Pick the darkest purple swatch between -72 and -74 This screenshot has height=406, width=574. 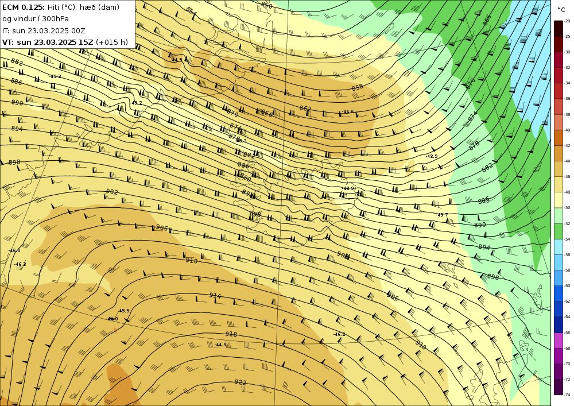point(559,387)
